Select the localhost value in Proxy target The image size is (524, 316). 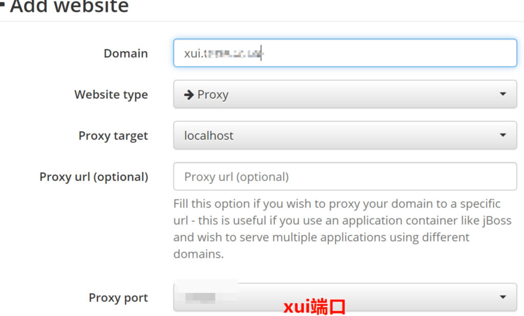point(209,136)
